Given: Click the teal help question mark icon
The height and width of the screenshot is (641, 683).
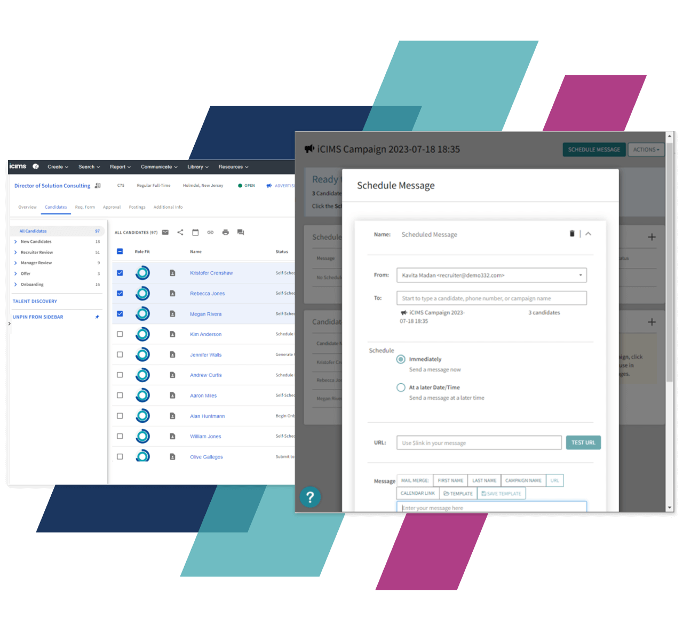Looking at the screenshot, I should coord(310,497).
